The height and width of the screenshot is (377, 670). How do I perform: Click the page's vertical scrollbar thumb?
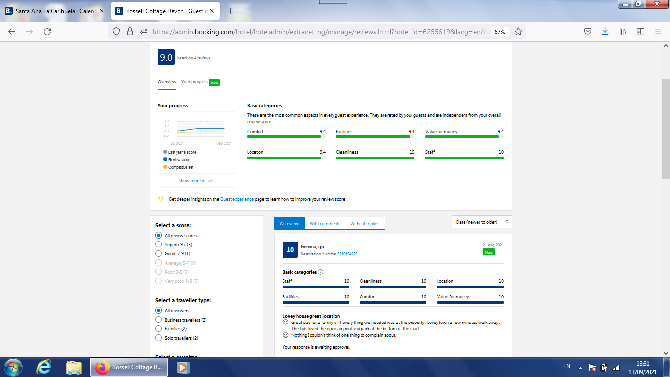666,129
